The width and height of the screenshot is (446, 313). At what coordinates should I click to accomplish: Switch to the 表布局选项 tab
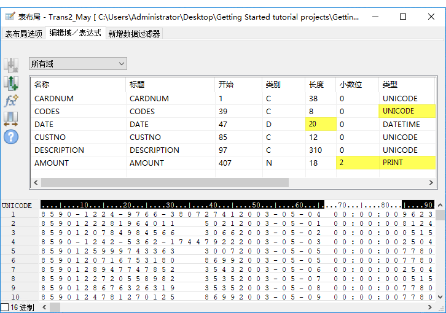point(24,34)
